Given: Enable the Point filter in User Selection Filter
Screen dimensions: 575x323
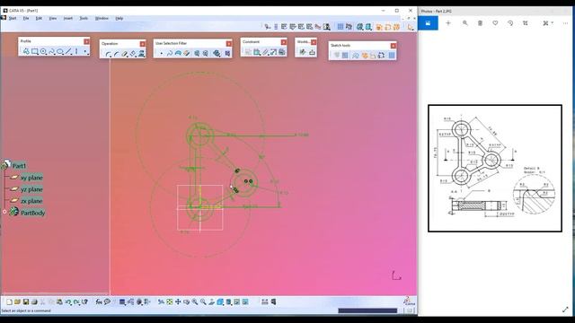Looking at the screenshot, I should (x=162, y=54).
